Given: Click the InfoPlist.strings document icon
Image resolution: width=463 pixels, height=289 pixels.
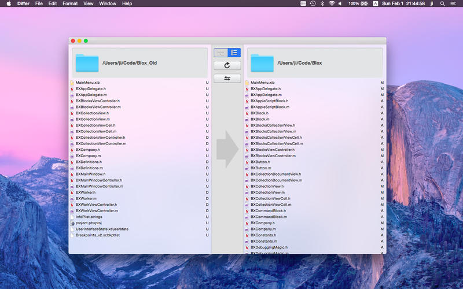Looking at the screenshot, I should [72, 217].
